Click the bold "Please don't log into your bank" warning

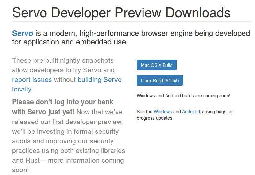[x=63, y=102]
